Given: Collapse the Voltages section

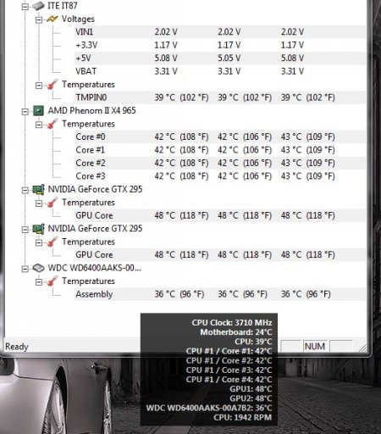Looking at the screenshot, I should (39, 19).
